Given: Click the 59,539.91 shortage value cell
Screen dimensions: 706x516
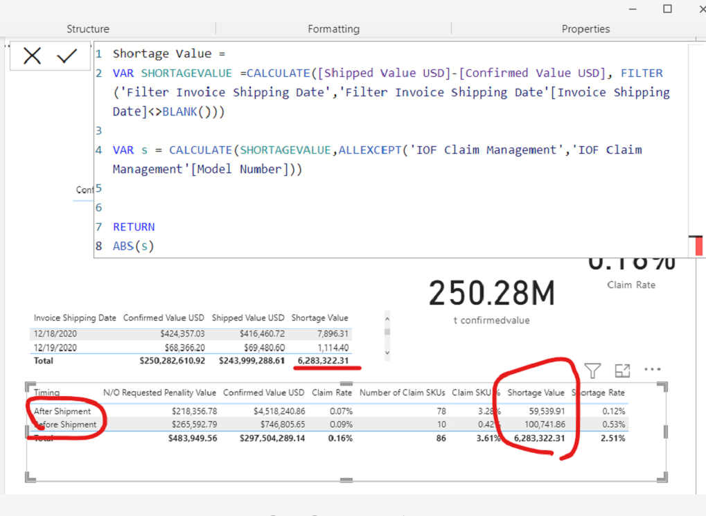Looking at the screenshot, I should (x=547, y=411).
